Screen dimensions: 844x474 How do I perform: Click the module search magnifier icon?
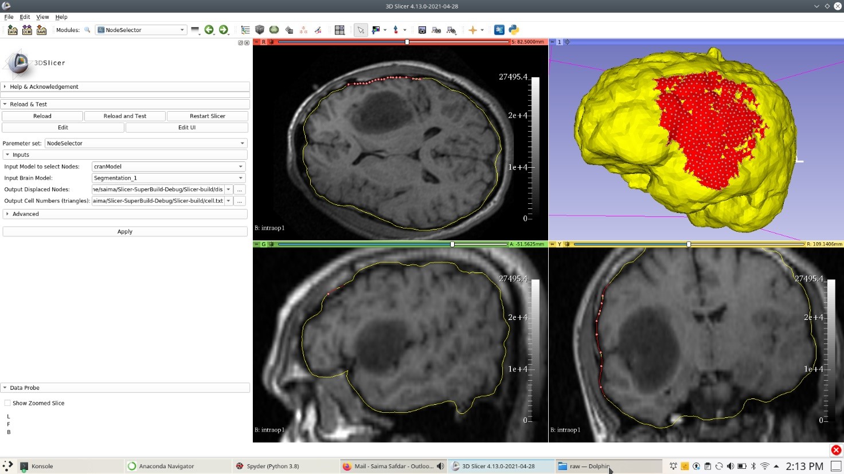click(87, 30)
